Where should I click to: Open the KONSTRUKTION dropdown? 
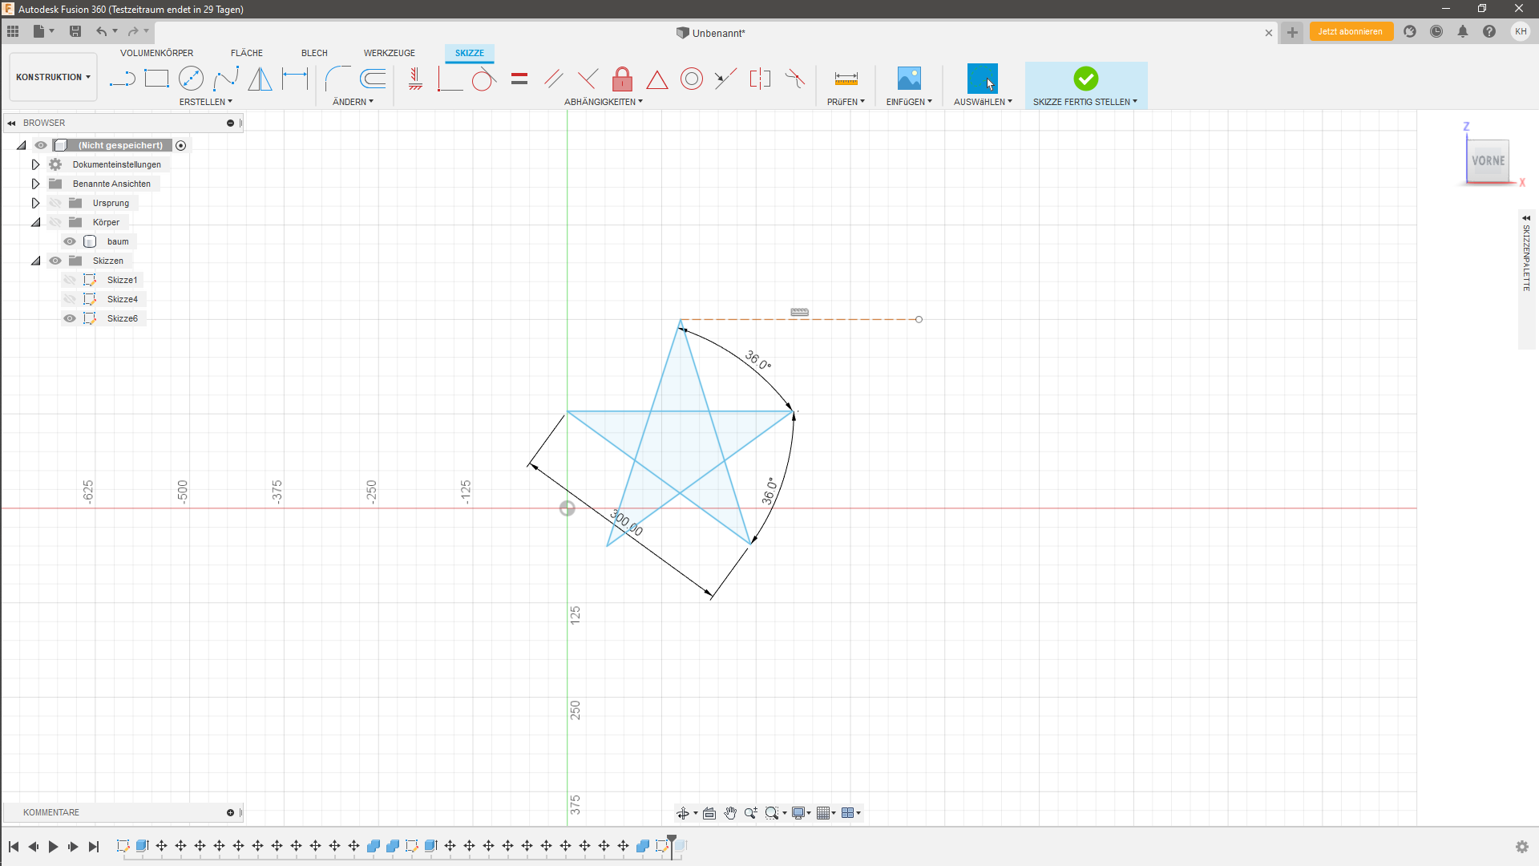[x=52, y=77]
